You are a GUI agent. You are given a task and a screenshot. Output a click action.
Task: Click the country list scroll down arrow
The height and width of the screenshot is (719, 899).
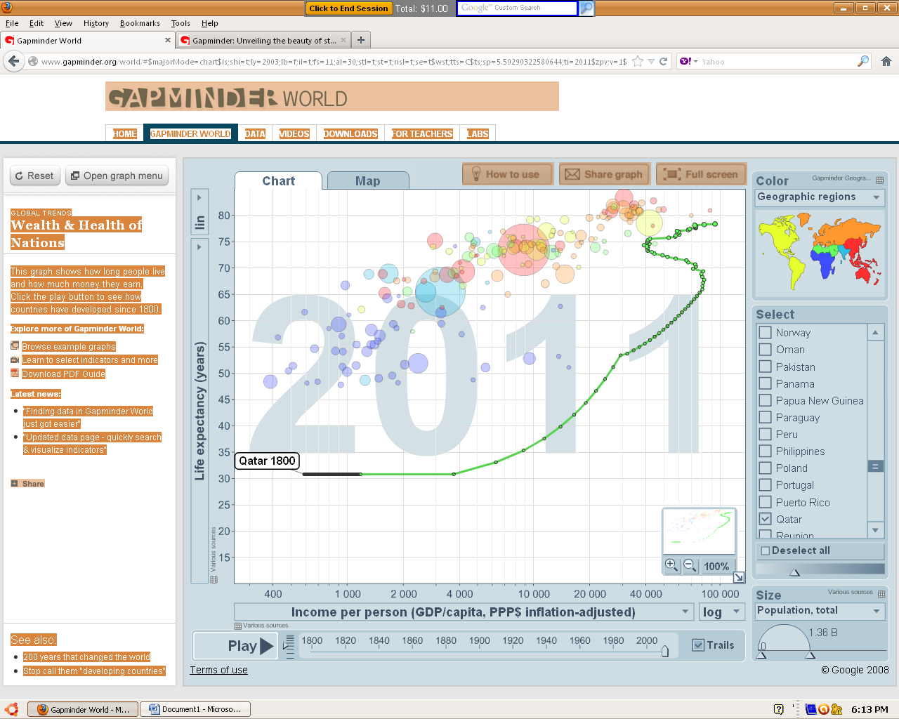pyautogui.click(x=875, y=530)
